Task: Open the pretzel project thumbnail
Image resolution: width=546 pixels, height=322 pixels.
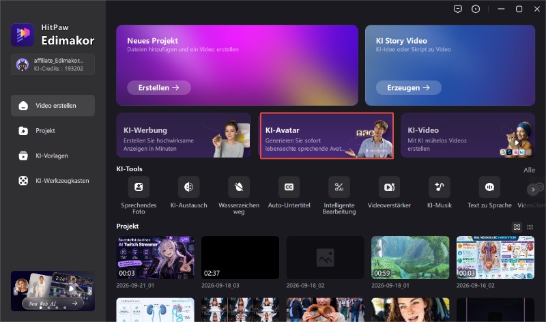Action: pyautogui.click(x=326, y=310)
